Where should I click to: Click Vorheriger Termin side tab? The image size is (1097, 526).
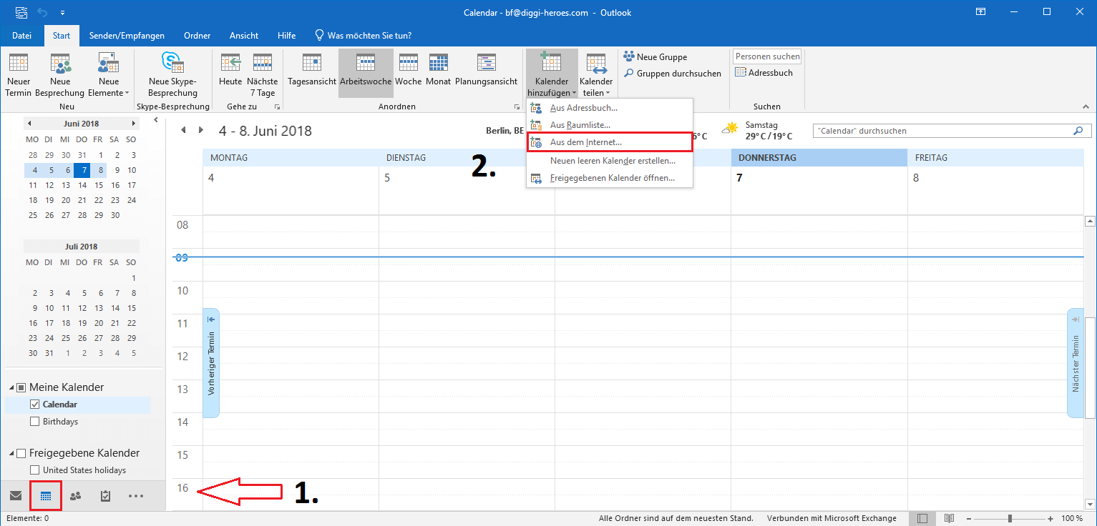211,363
